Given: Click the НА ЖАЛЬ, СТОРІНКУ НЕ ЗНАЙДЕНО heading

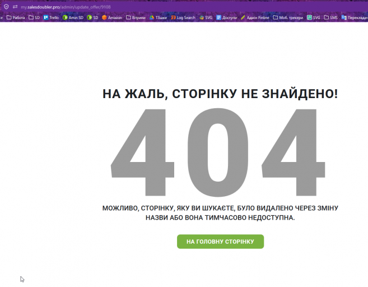Looking at the screenshot, I should [220, 94].
